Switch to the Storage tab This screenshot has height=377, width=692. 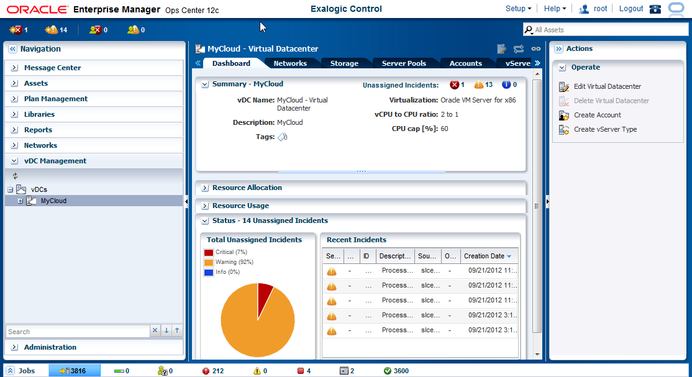click(344, 63)
